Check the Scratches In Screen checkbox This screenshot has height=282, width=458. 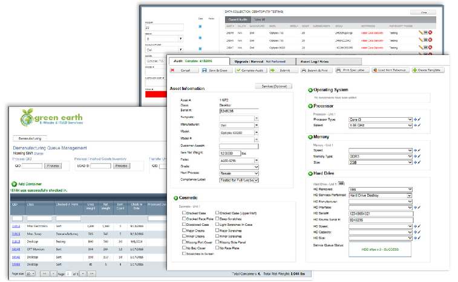tap(184, 254)
